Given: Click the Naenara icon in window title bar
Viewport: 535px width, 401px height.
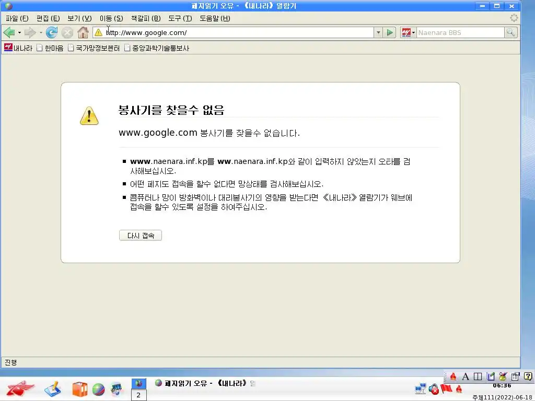Looking at the screenshot, I should (x=8, y=6).
